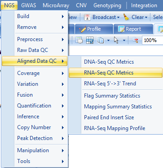Click the 100% zoom field
Viewport: 163px width, 168px height.
[152, 40]
